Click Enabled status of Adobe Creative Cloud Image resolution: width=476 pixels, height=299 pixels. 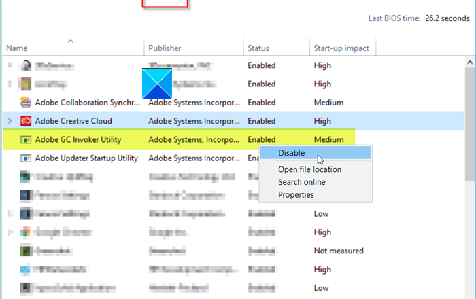261,121
